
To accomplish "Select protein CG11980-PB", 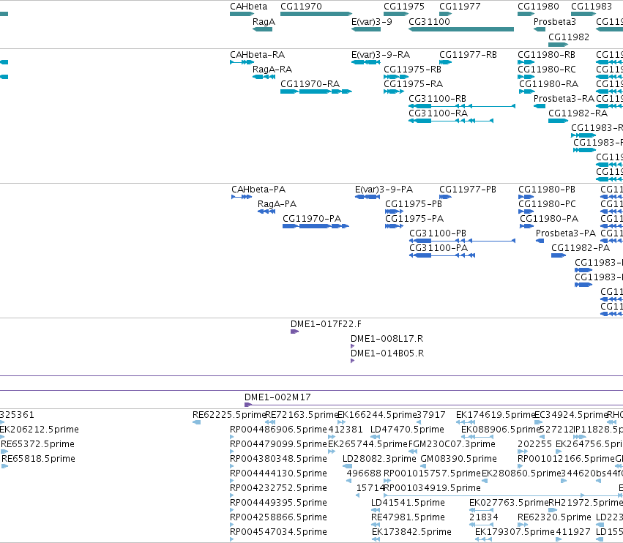I will [526, 197].
